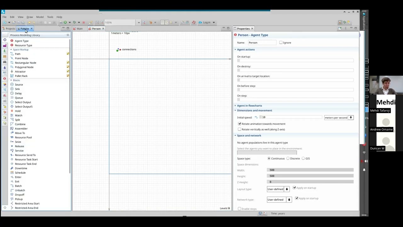403x227 pixels.
Task: Open the Road Traffic Library car icon
Action: (x=5, y=62)
